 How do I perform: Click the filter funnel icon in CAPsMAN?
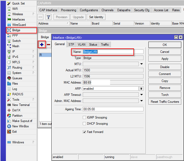click(x=48, y=17)
